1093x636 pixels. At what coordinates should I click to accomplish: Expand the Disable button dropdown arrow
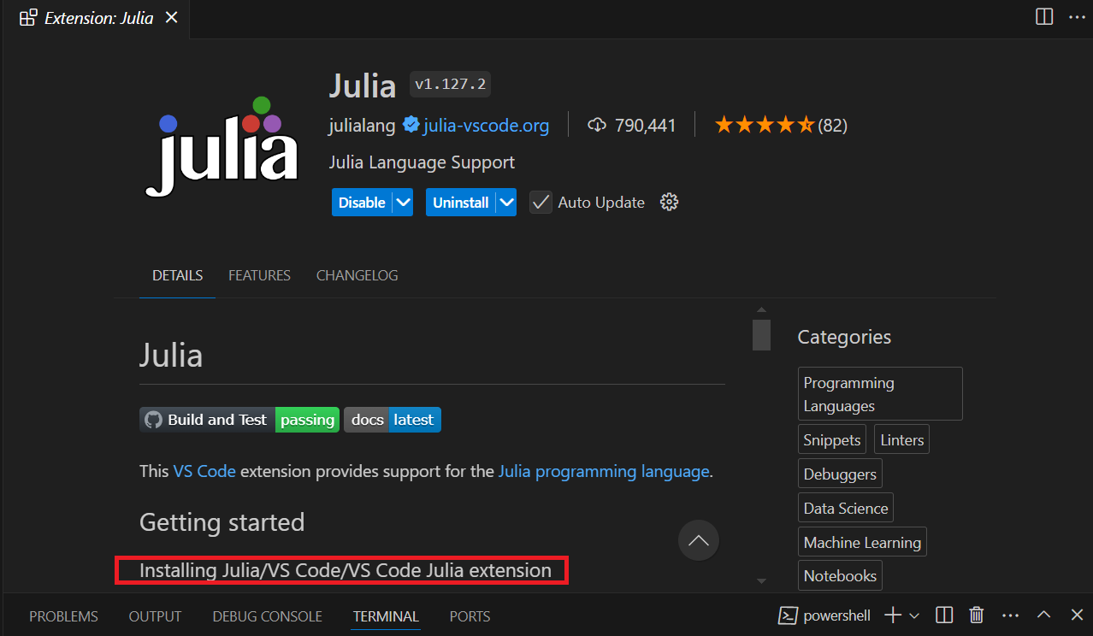click(x=403, y=203)
